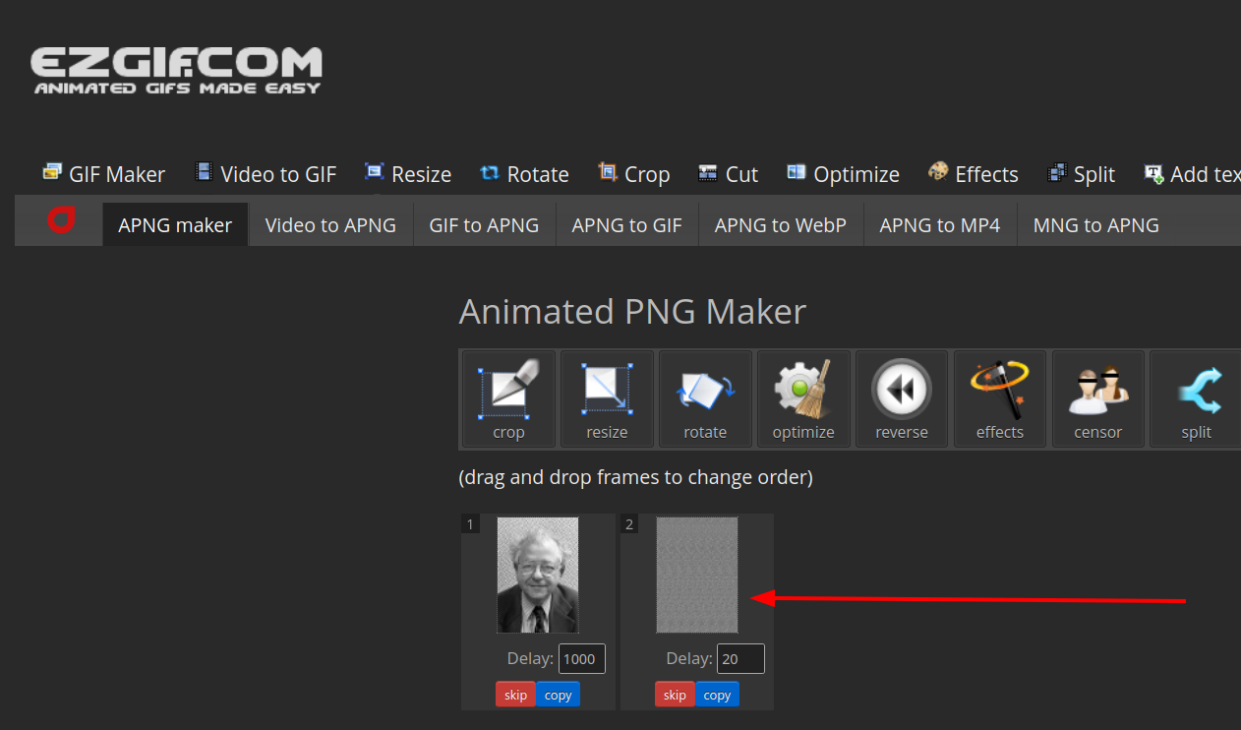Open the GIF to APNG tab
The width and height of the screenshot is (1241, 730).
tap(484, 225)
